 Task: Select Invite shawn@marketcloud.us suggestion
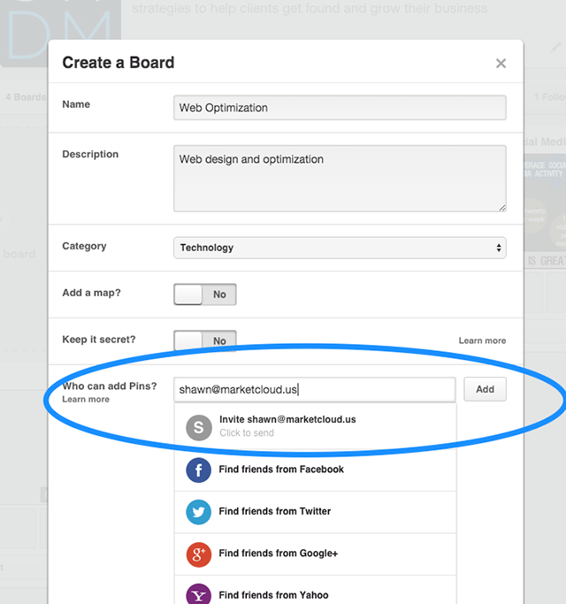tap(315, 426)
